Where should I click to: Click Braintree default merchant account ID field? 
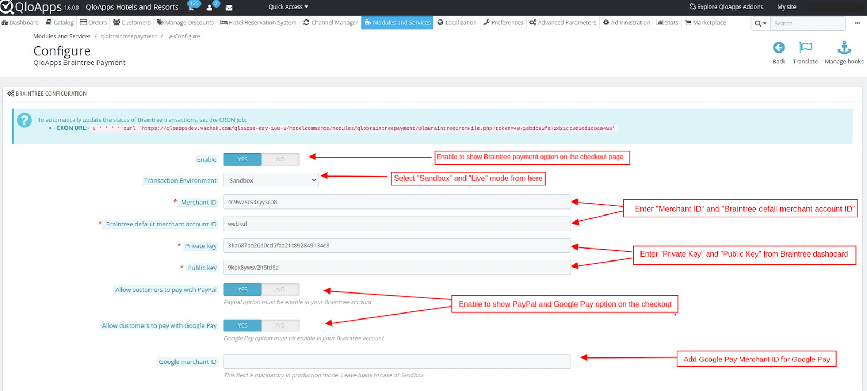click(397, 224)
